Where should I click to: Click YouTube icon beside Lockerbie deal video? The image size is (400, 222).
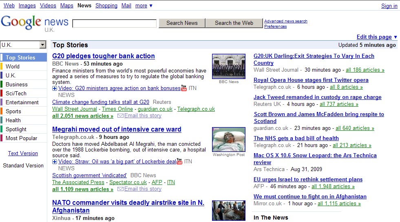(179, 161)
